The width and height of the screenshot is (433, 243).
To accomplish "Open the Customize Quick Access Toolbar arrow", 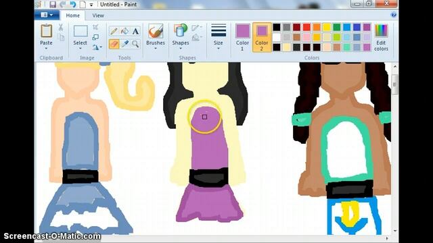I will coord(91,5).
